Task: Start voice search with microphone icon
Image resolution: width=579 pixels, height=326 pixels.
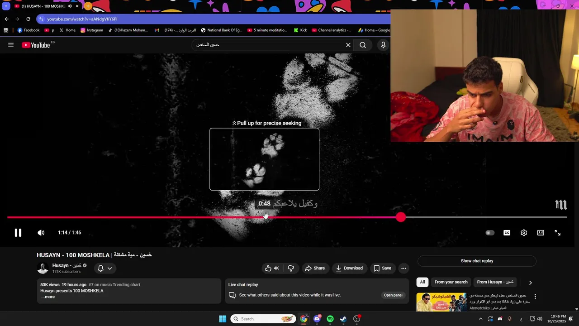Action: (x=383, y=45)
